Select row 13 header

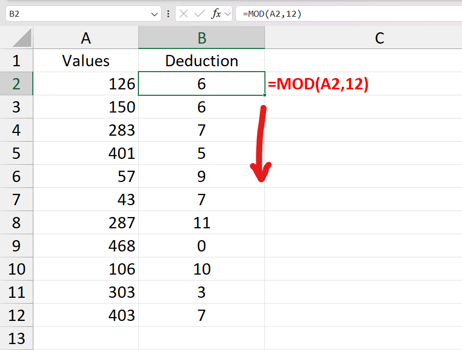coord(16,338)
